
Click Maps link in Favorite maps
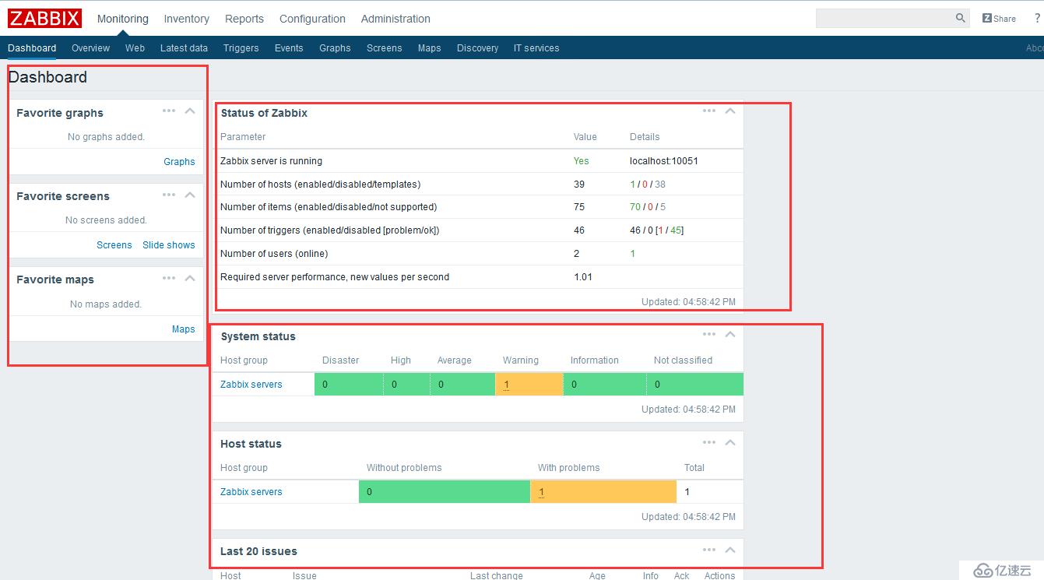click(x=184, y=329)
